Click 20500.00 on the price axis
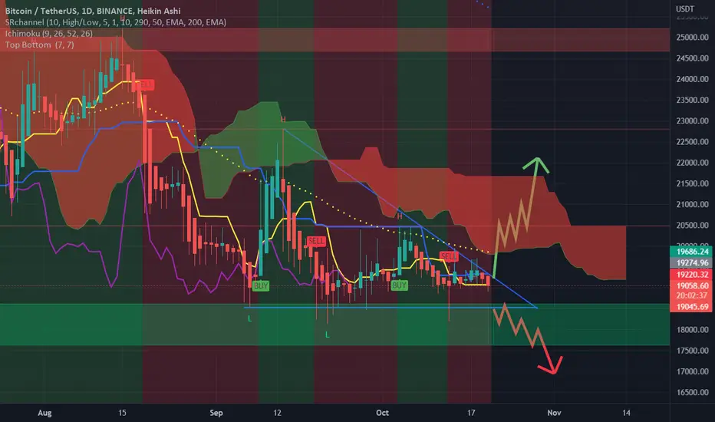The image size is (715, 422). click(692, 226)
